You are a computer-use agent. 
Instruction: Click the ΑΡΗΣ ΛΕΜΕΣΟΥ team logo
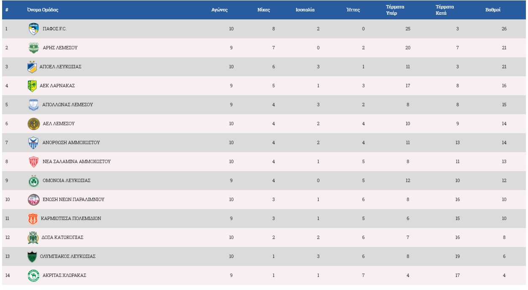(34, 48)
